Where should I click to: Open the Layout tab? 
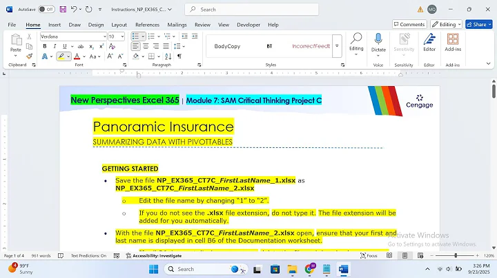tap(119, 25)
